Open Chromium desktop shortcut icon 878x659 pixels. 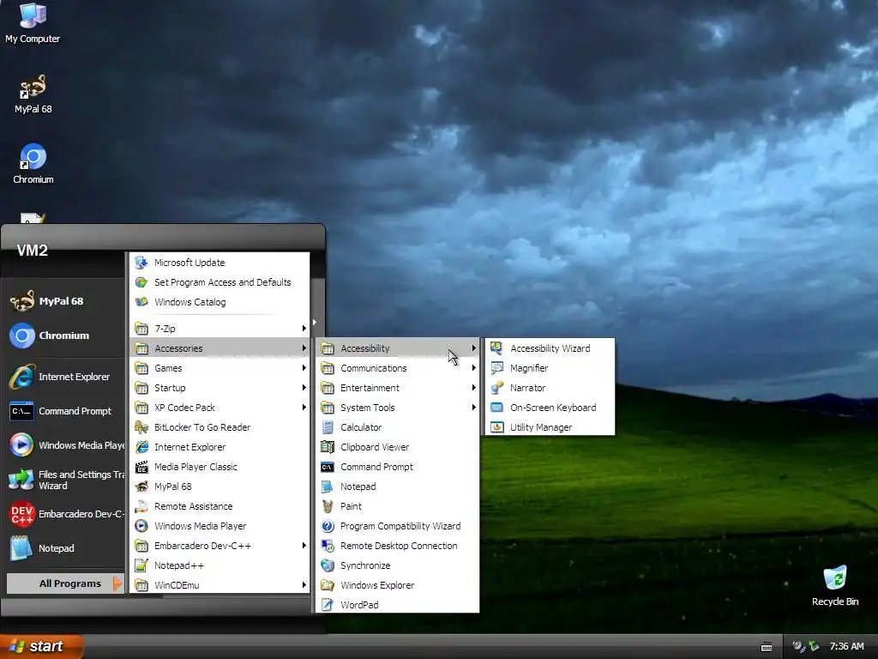point(33,164)
